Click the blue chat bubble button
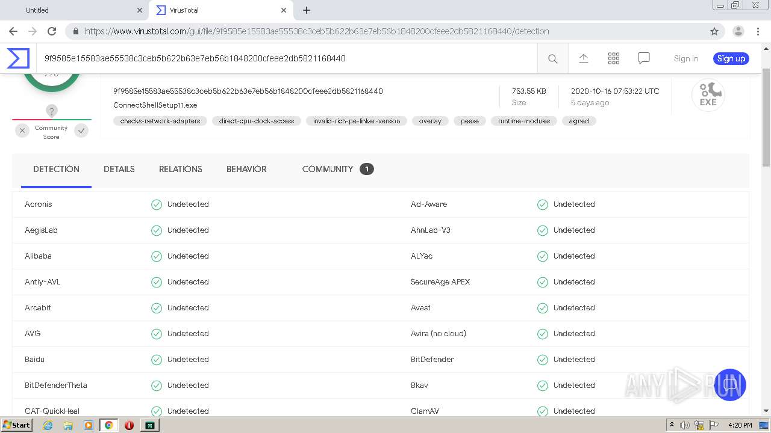The image size is (771, 433). pyautogui.click(x=729, y=385)
